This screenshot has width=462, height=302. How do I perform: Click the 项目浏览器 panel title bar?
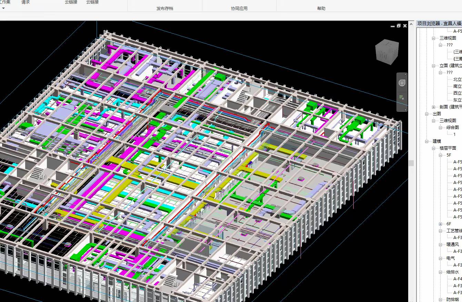439,23
